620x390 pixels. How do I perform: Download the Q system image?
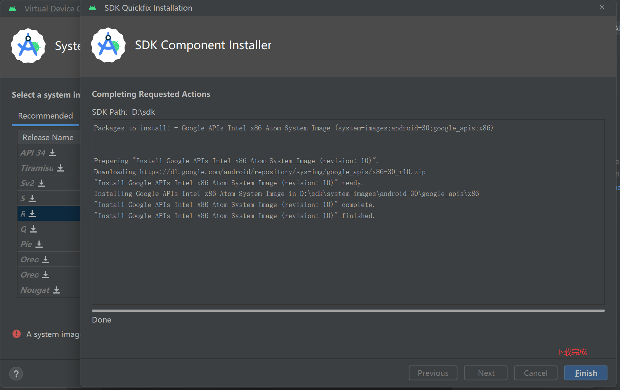pyautogui.click(x=34, y=229)
